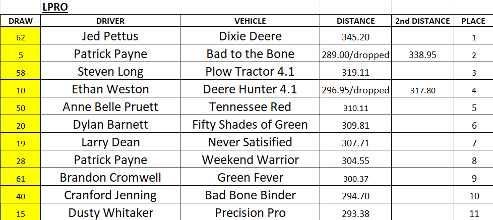Click the VEHICLE column header

(250, 21)
